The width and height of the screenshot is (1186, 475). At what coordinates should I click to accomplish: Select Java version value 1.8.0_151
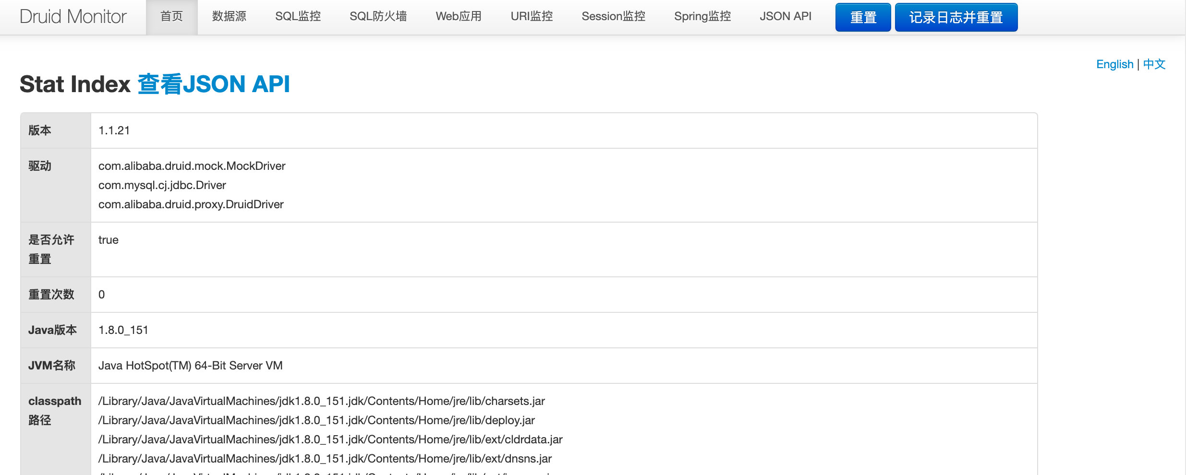[x=123, y=330]
